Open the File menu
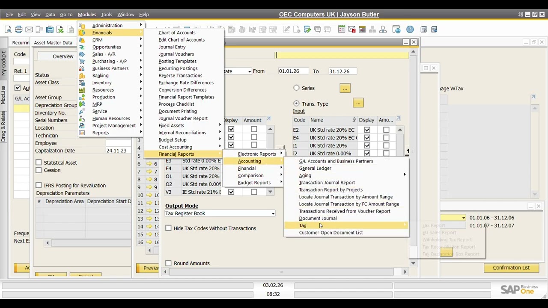Viewport: 548px width, 308px height. pyautogui.click(x=9, y=15)
